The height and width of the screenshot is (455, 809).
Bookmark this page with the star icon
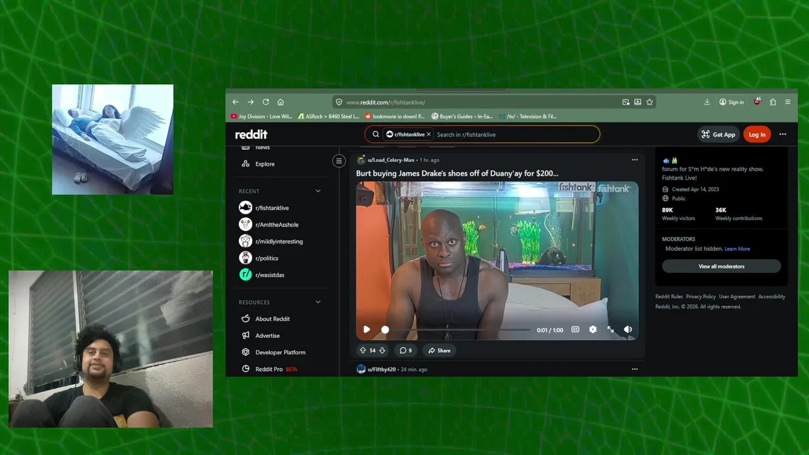click(649, 102)
